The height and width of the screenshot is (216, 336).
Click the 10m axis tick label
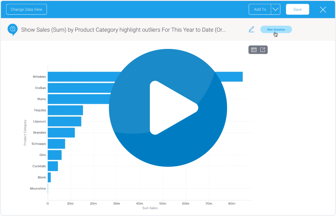click(70, 204)
